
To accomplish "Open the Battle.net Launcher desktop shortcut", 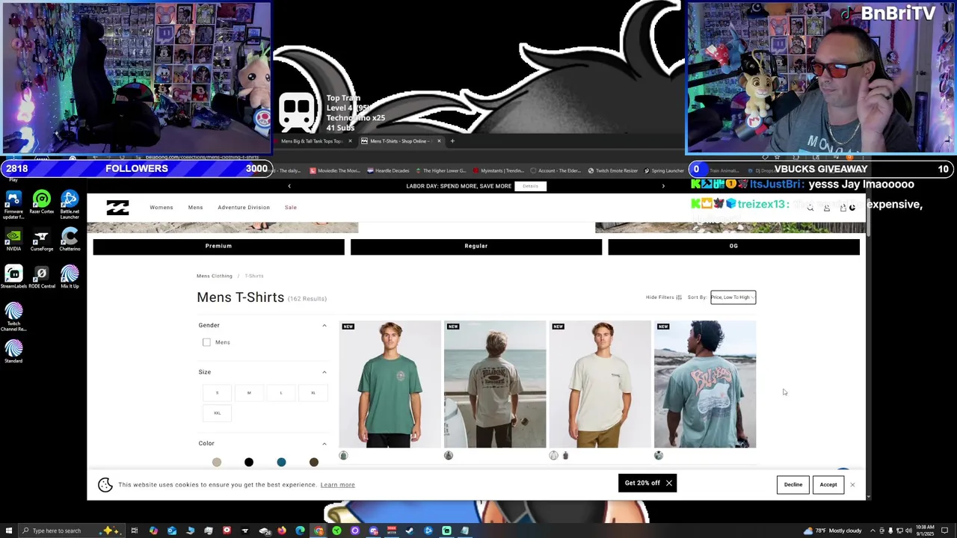I will click(x=70, y=205).
